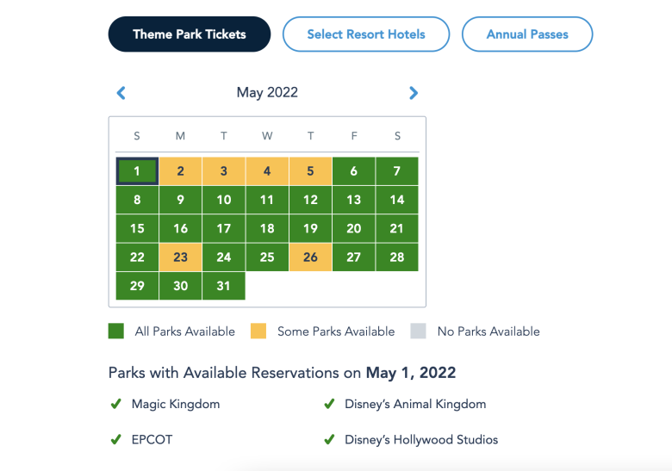Click the EPCOT checkmark icon
This screenshot has height=471, width=672.
click(115, 439)
